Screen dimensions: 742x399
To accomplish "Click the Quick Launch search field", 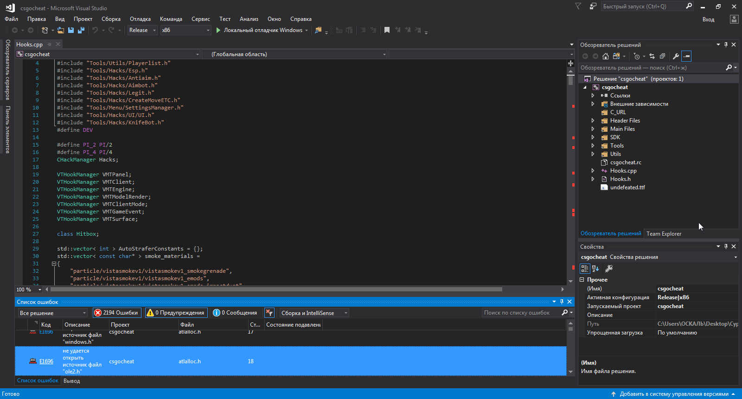I will pos(642,6).
